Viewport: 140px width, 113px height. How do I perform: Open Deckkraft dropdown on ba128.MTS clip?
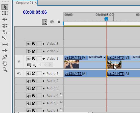click(x=104, y=57)
